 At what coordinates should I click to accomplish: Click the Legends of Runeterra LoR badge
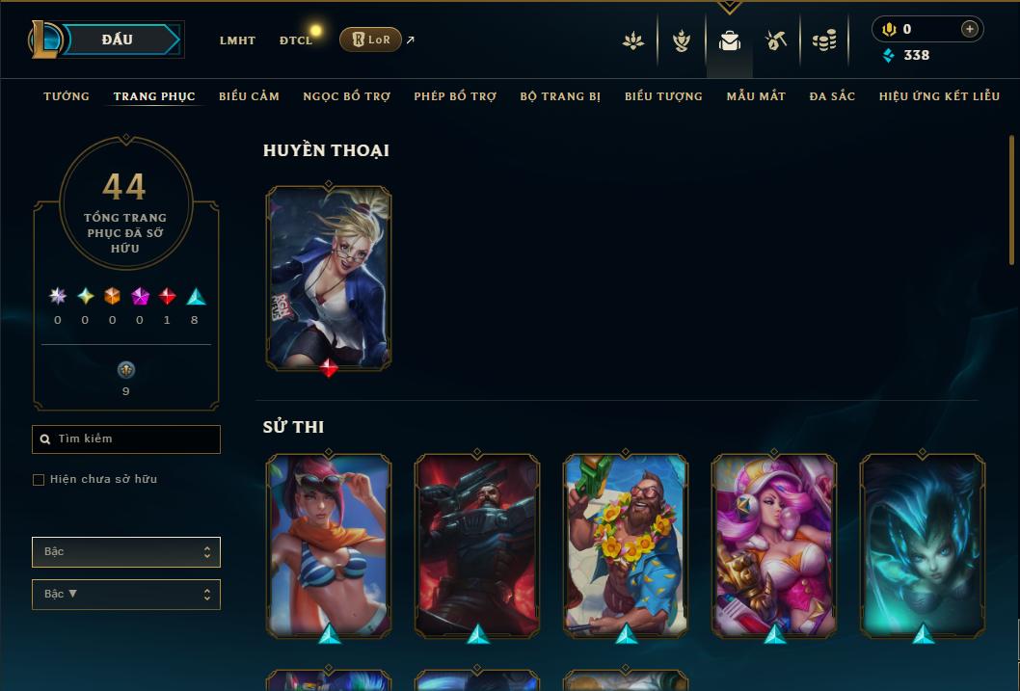(x=370, y=40)
